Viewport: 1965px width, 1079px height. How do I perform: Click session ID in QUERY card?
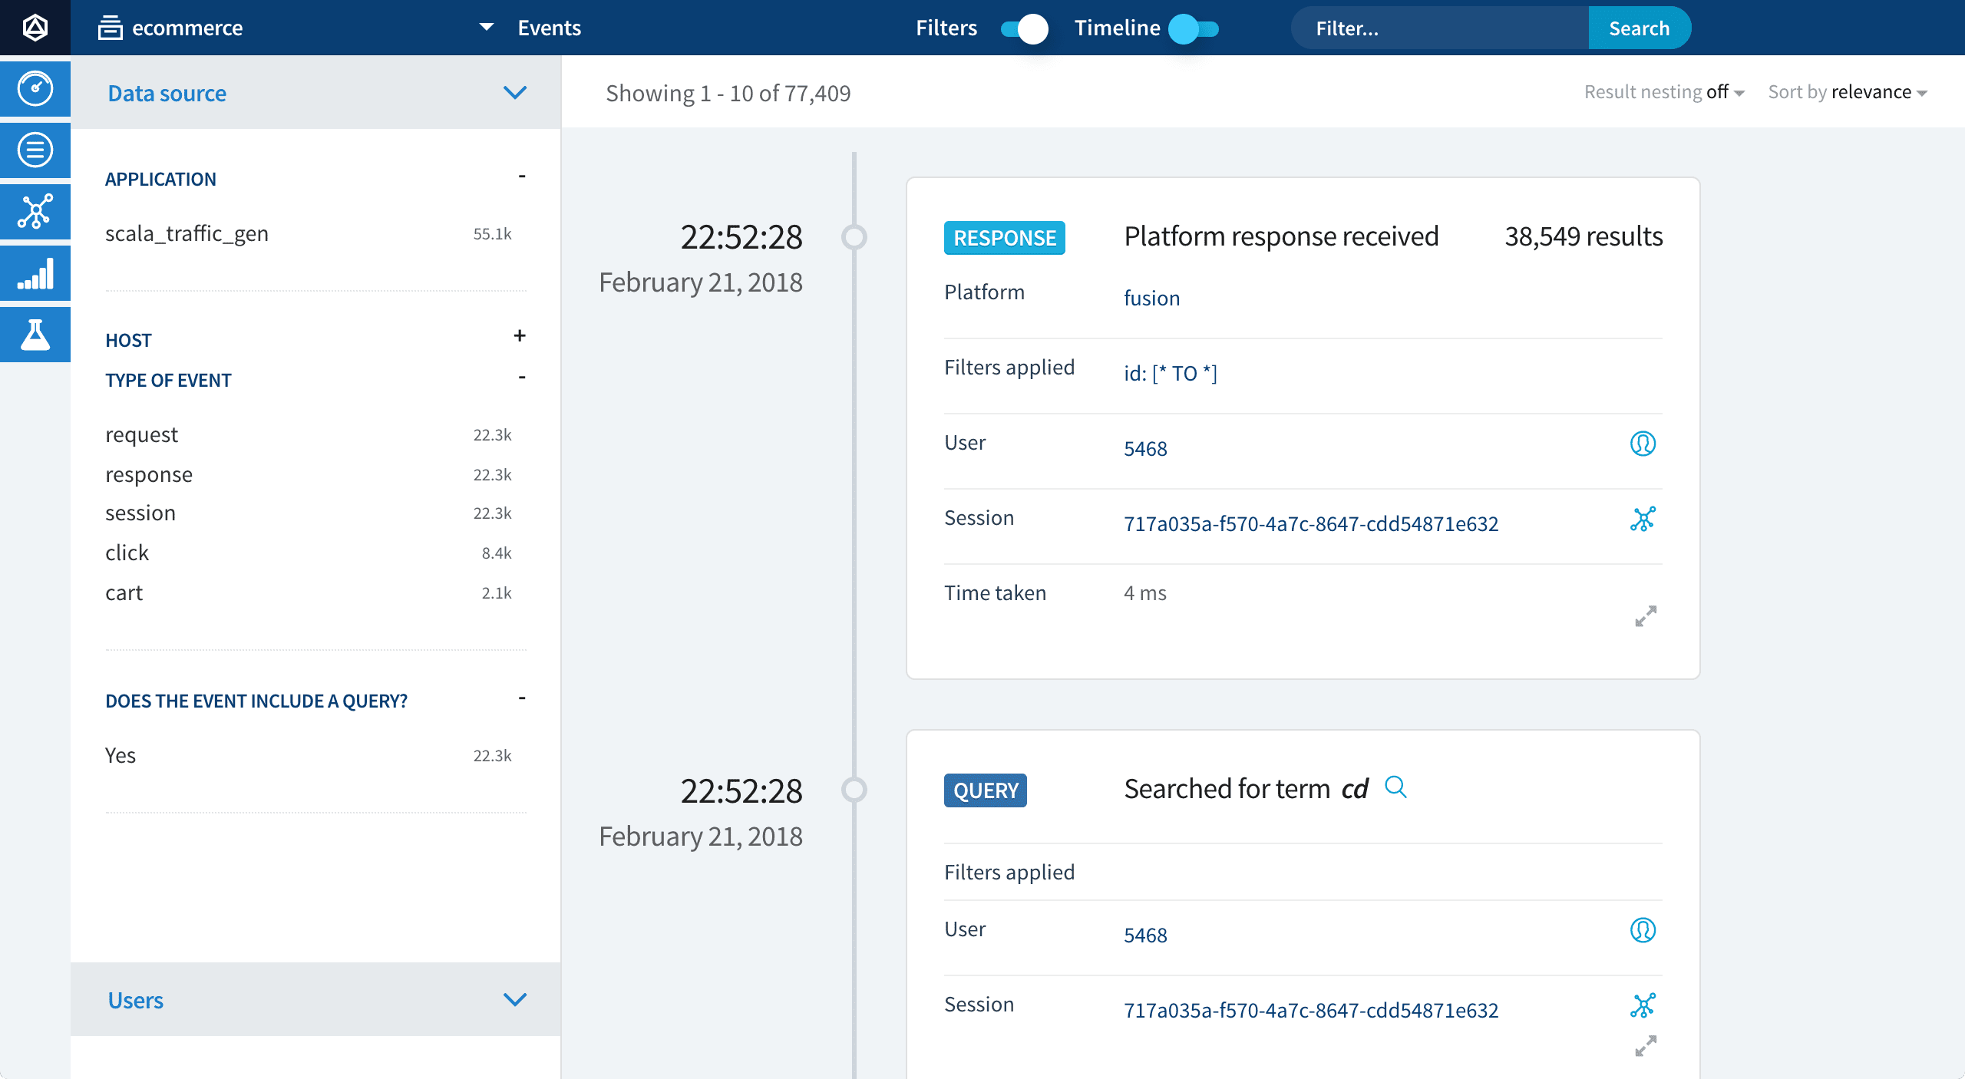[x=1311, y=1010]
